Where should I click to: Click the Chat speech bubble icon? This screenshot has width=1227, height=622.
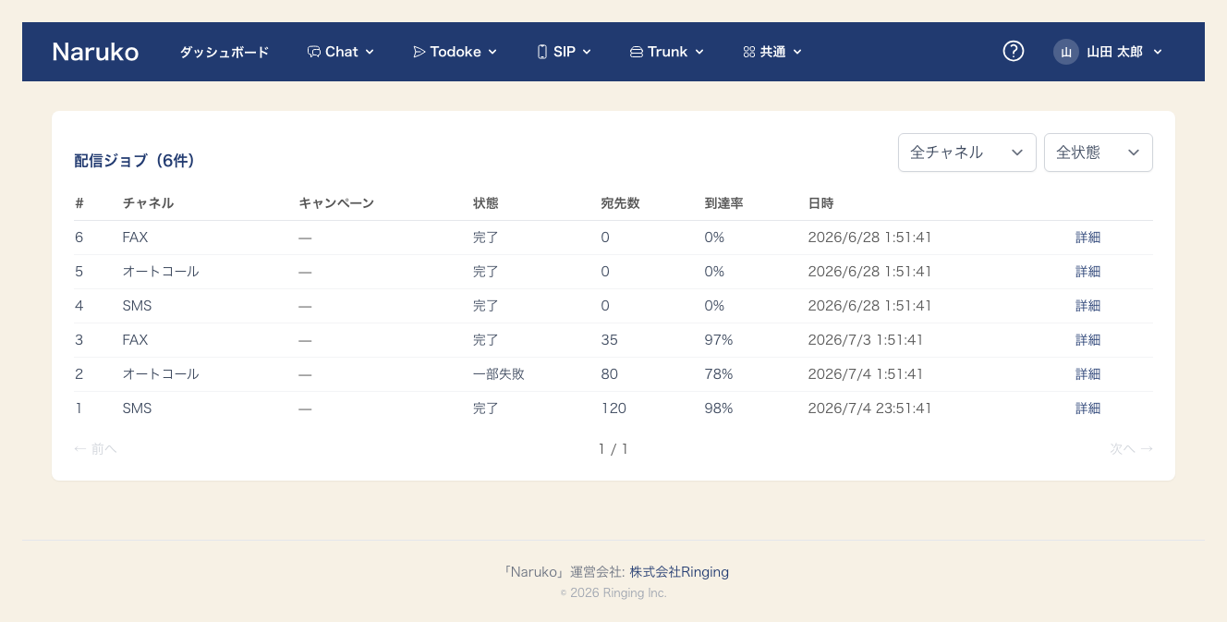tap(314, 52)
